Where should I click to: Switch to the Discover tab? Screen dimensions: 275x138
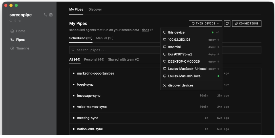coord(95,10)
